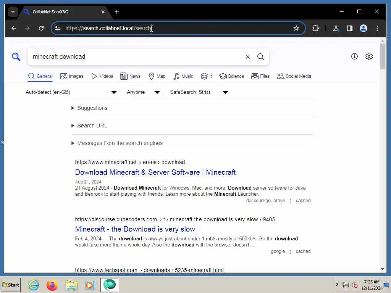Image resolution: width=391 pixels, height=293 pixels.
Task: Open the Auto-detect (en-GB) language dropdown
Action: click(71, 92)
